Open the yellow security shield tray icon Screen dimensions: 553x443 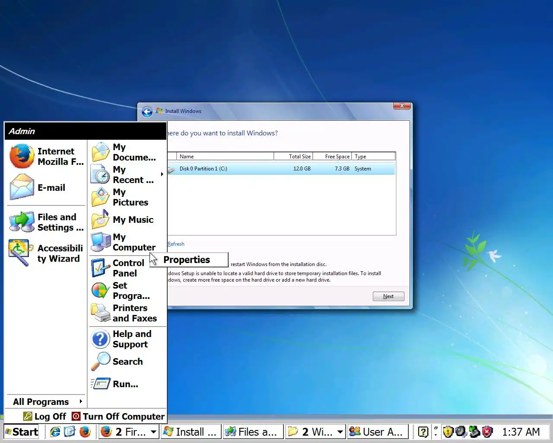pos(448,432)
